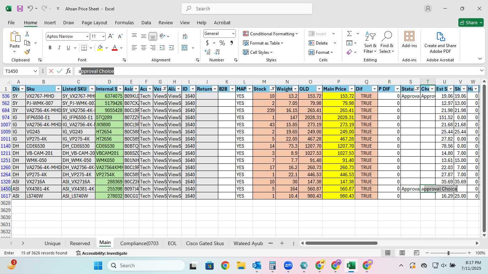The width and height of the screenshot is (488, 274).
Task: Click the vertical scrollbar thumb
Action: tap(484, 159)
